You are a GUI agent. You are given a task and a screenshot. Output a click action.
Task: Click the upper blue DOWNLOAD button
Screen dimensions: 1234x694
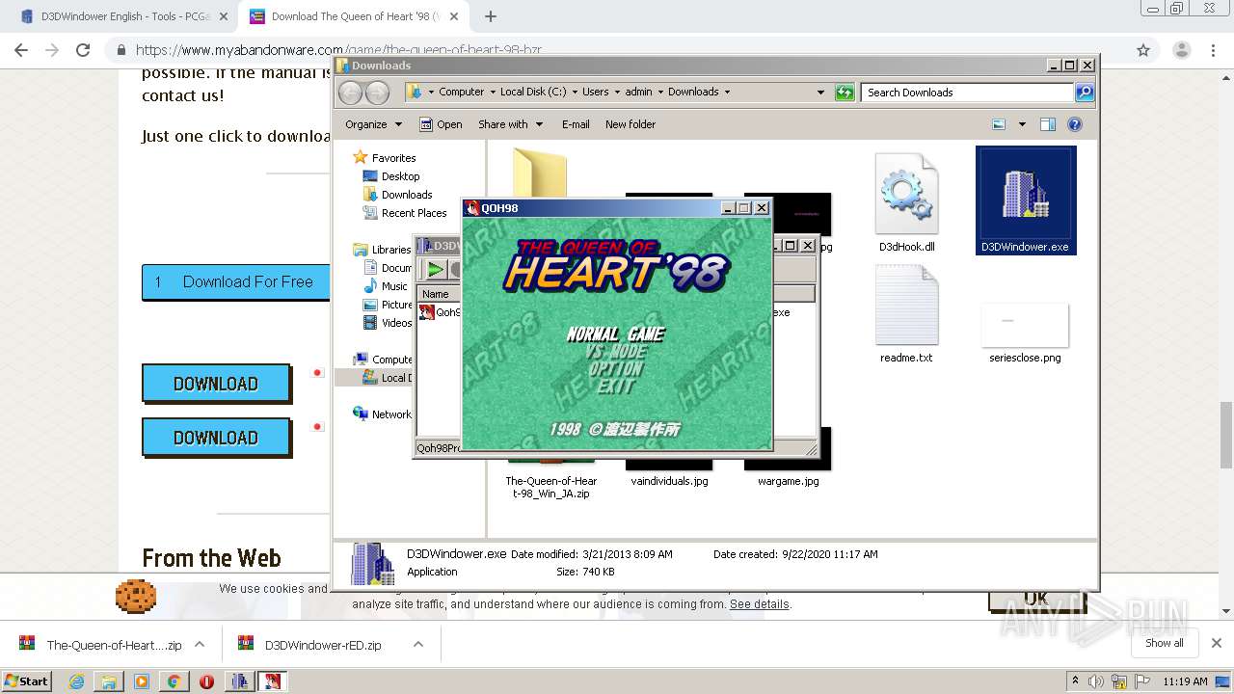(216, 383)
